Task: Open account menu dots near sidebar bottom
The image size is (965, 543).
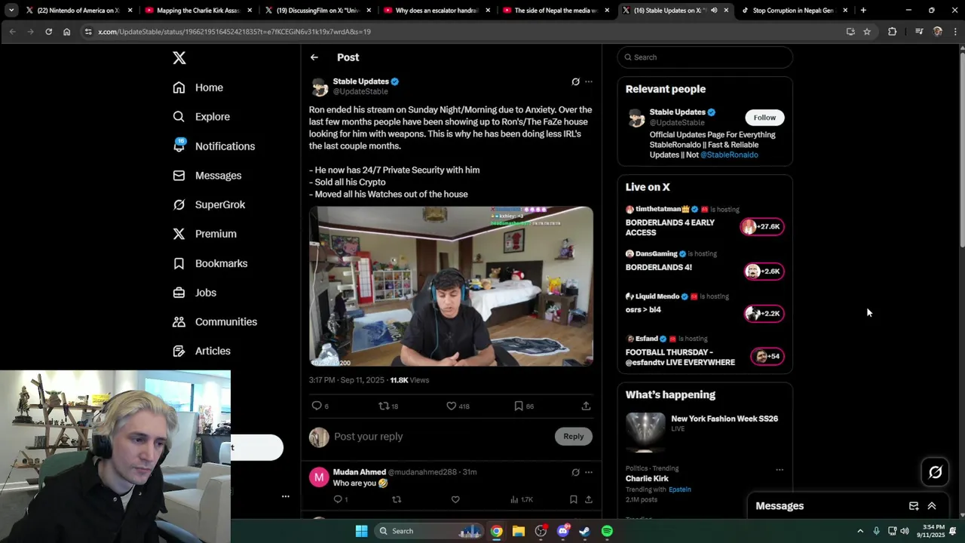Action: point(286,496)
